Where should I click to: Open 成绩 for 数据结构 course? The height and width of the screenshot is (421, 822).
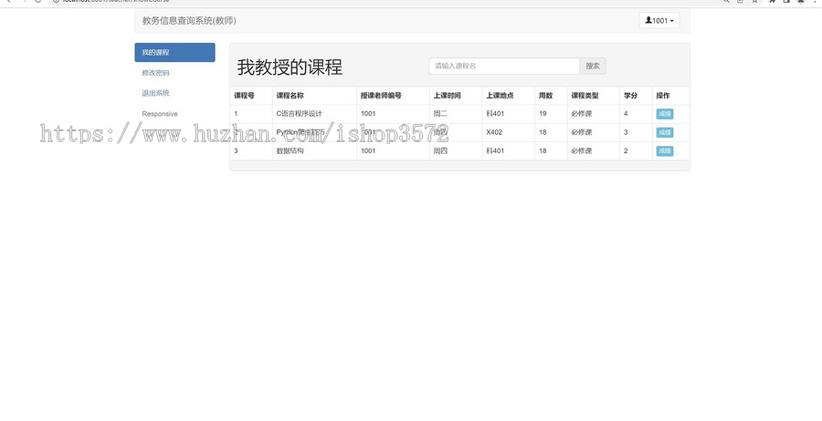[664, 151]
